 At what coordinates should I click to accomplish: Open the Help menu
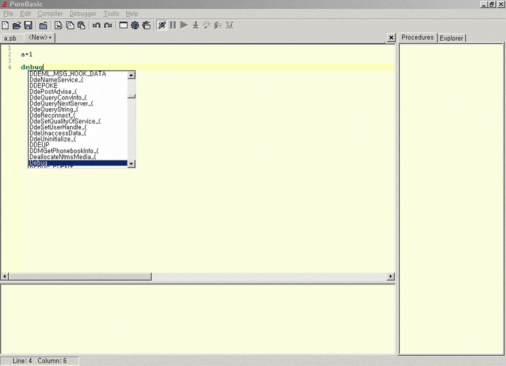point(132,14)
